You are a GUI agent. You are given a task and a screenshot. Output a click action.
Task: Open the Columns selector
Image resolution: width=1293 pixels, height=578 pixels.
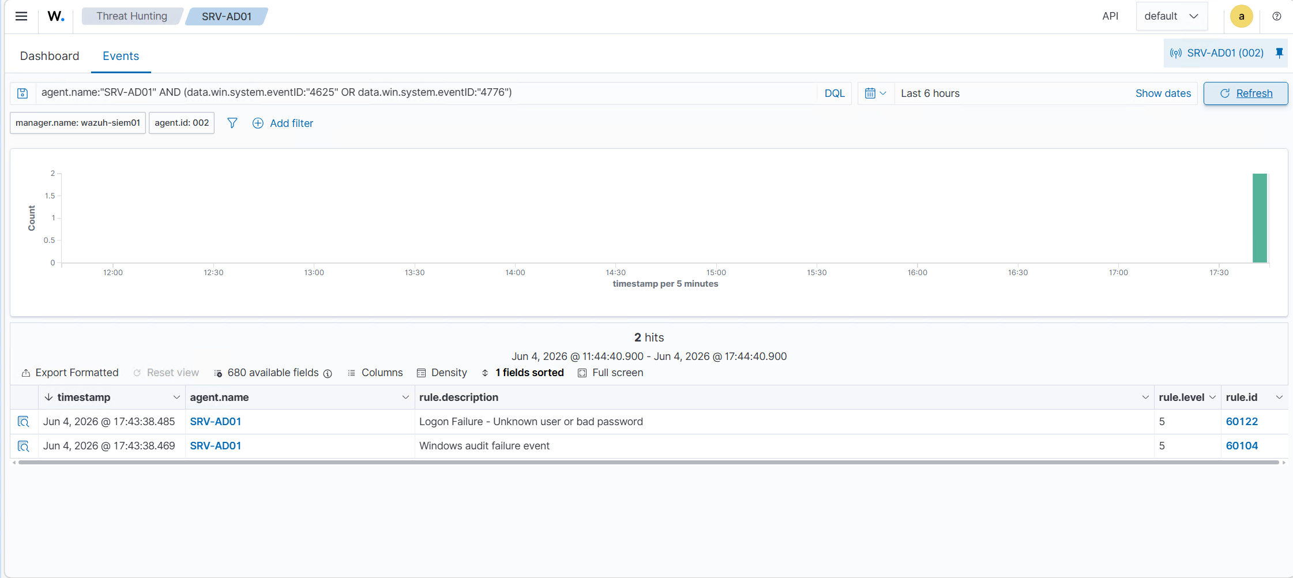coord(375,373)
